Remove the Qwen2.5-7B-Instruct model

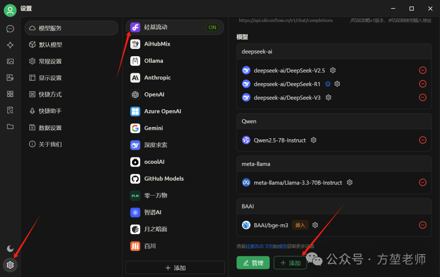(x=422, y=140)
